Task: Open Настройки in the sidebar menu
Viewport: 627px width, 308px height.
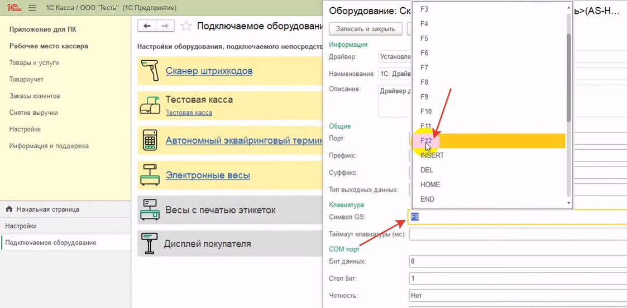Action: tap(25, 129)
